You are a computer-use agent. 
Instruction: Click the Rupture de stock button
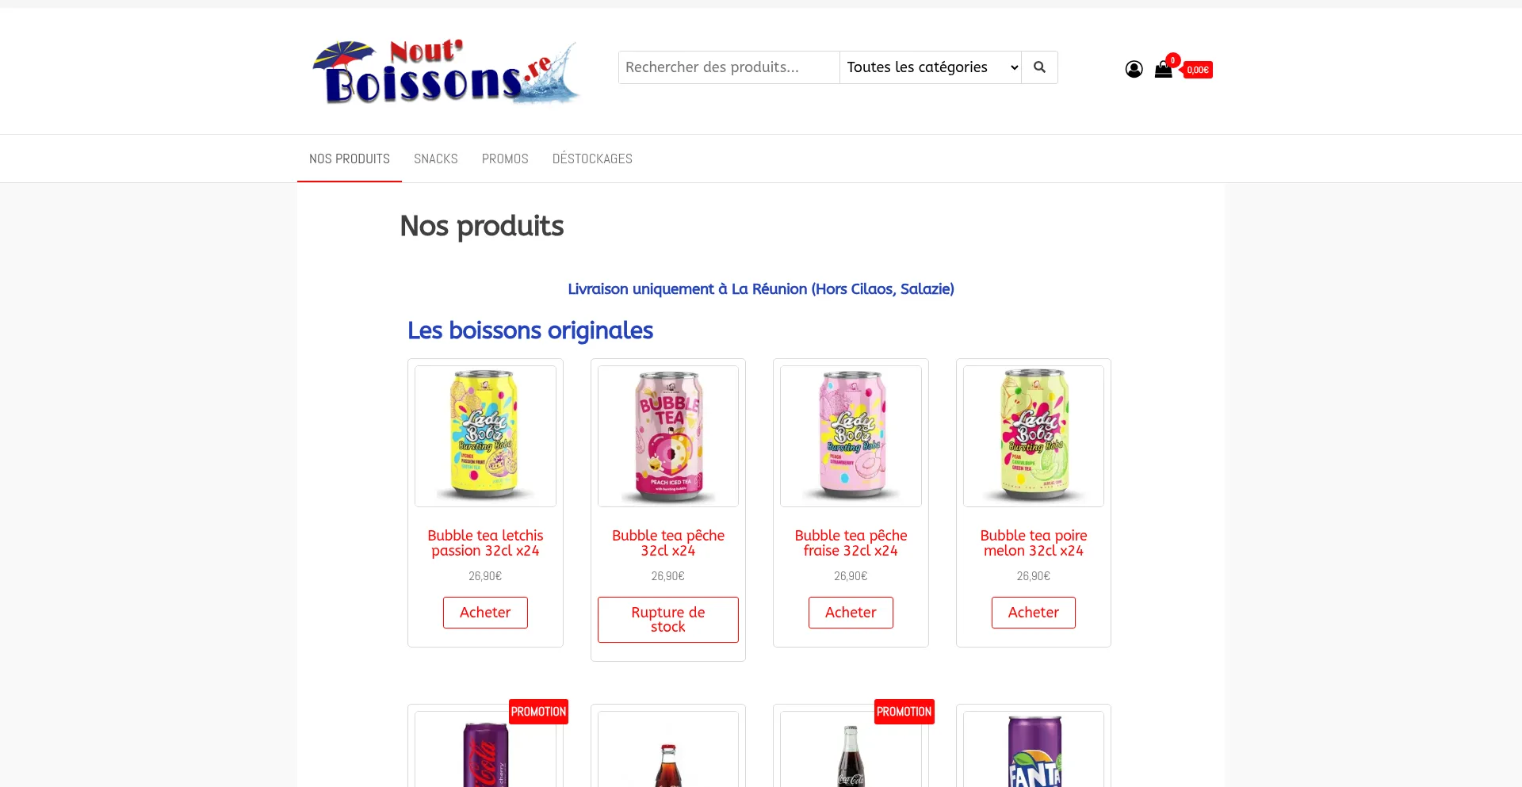pyautogui.click(x=668, y=620)
